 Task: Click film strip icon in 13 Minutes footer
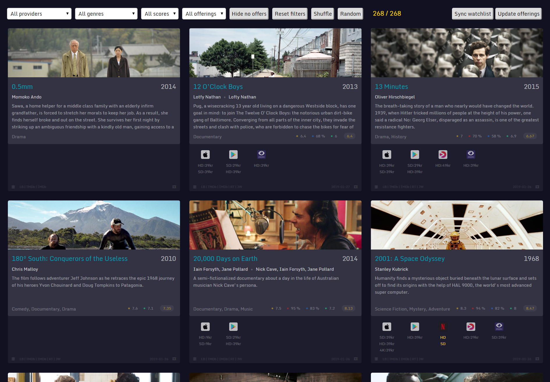pos(376,187)
